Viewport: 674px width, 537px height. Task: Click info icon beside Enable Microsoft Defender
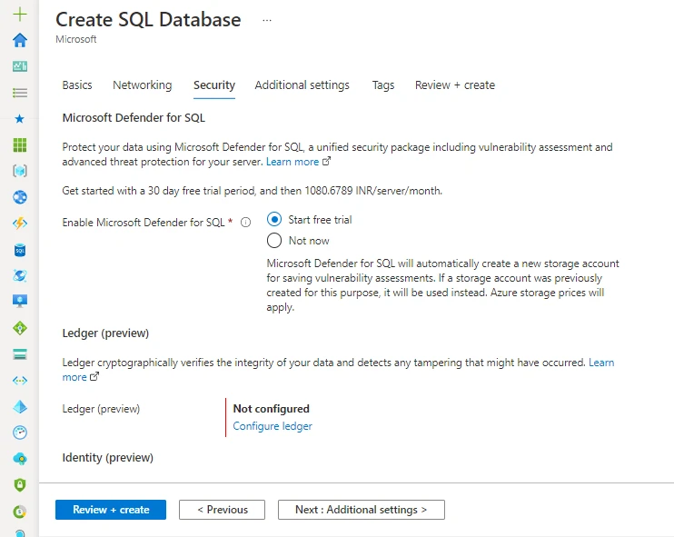point(245,223)
